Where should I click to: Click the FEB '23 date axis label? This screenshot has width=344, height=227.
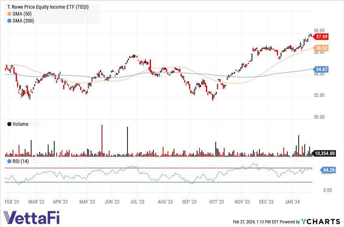coord(12,202)
